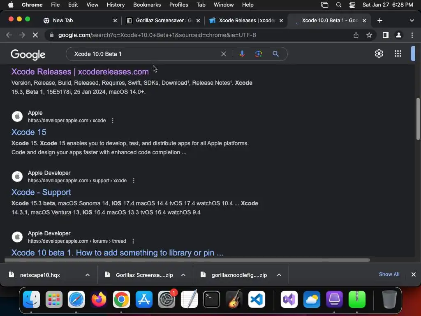Image resolution: width=421 pixels, height=316 pixels.
Task: Open more options for Xcode 15 result
Action: tap(113, 121)
